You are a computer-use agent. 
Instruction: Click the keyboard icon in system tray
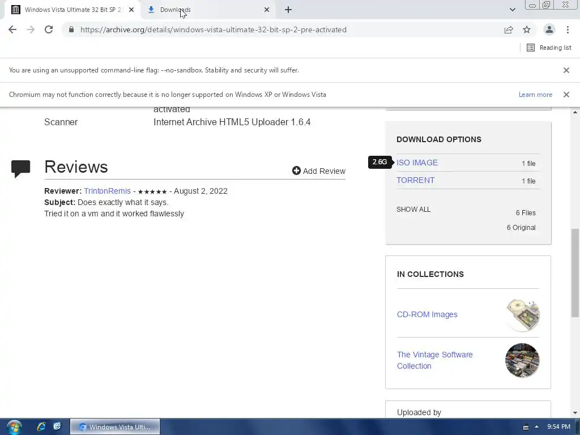coord(526,427)
